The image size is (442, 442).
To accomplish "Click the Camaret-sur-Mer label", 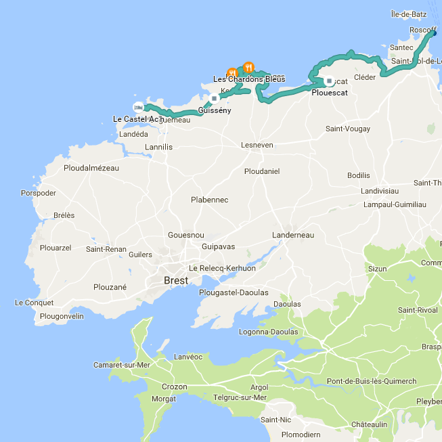I will tap(122, 365).
